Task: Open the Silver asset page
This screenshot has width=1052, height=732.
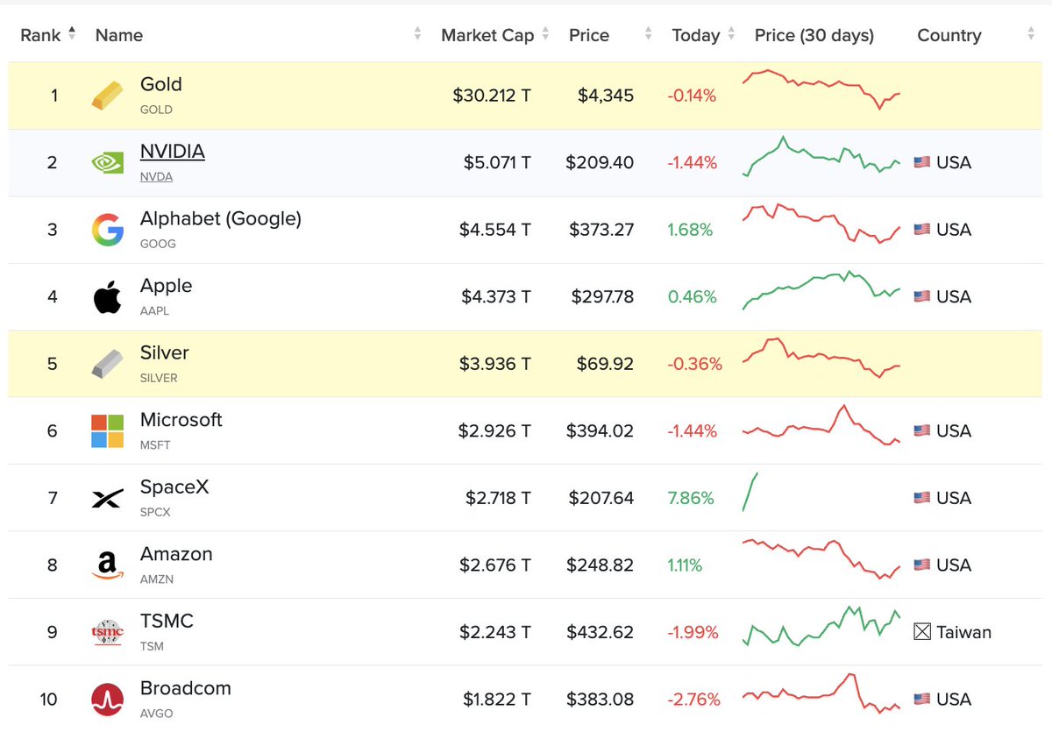Action: point(165,352)
